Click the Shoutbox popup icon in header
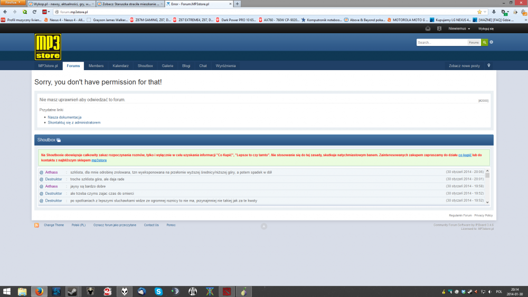 tap(59, 140)
